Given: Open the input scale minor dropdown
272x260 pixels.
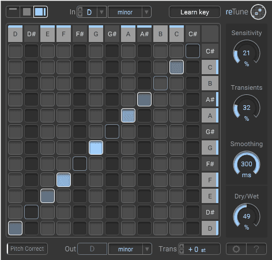Looking at the screenshot, I should pyautogui.click(x=130, y=12).
